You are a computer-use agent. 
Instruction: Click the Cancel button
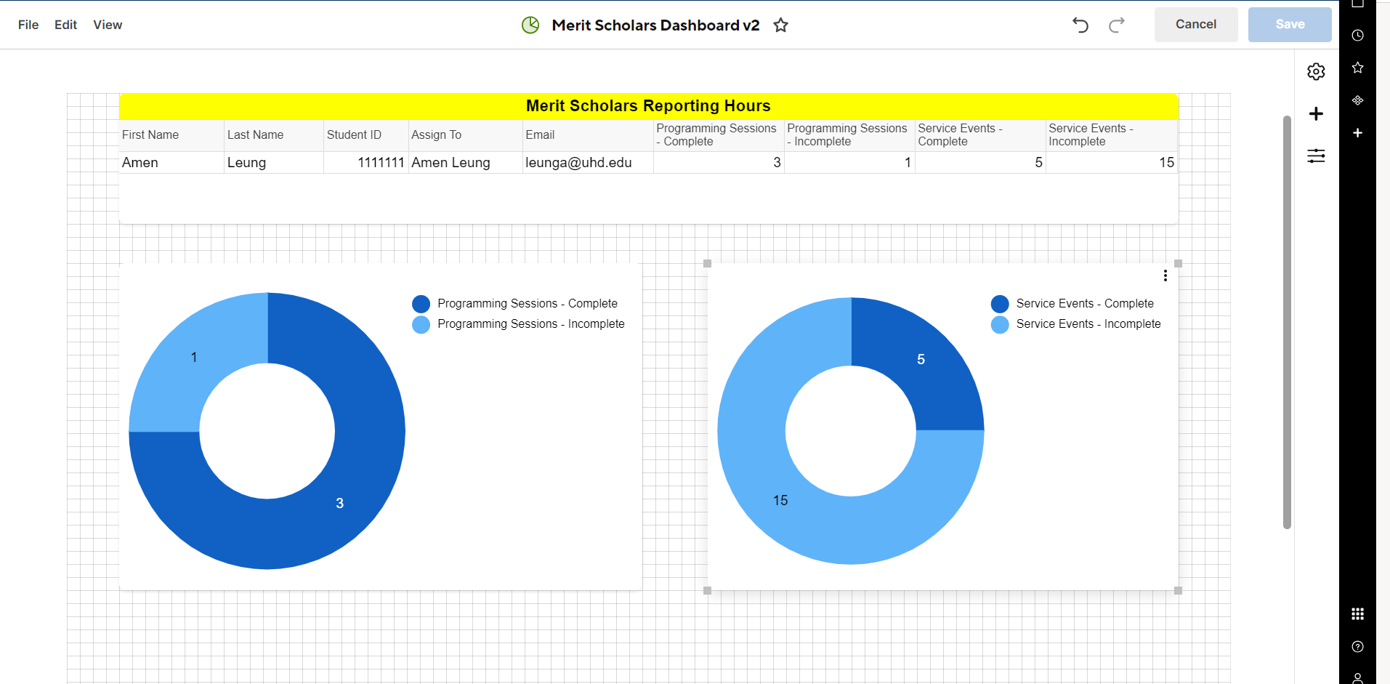pyautogui.click(x=1196, y=25)
